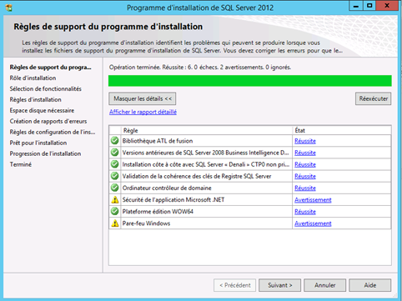
Task: Open Réussite link for Plateforme édition WOW64
Action: click(305, 212)
